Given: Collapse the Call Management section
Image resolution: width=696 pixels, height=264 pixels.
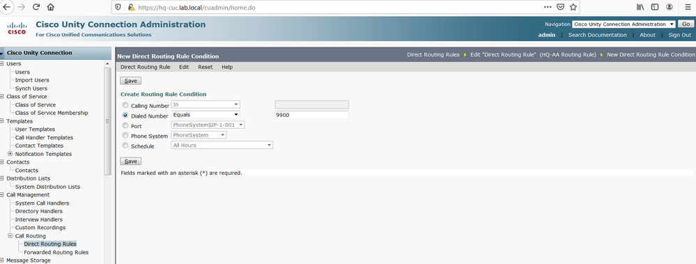Looking at the screenshot, I should [x=2, y=195].
